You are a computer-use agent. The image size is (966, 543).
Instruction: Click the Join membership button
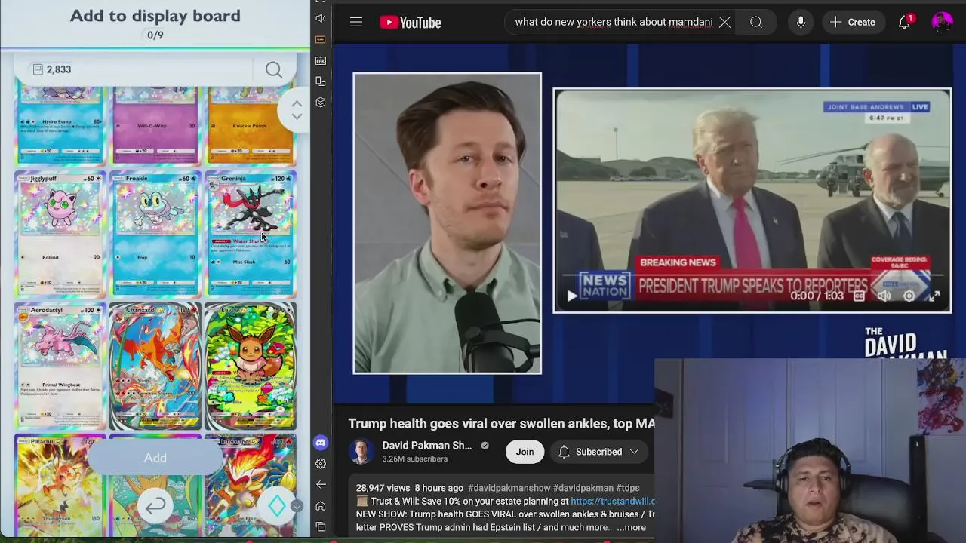(x=525, y=452)
